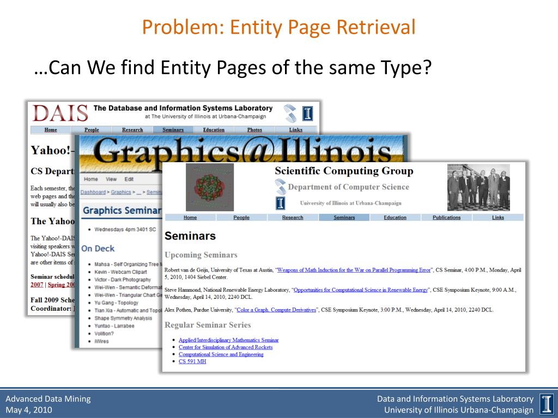Viewport: 558px width, 418px height.
Task: Select Seminars tab in DAIS page
Action: [x=173, y=130]
